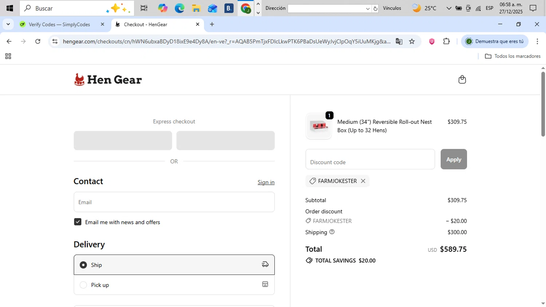
Task: Close the Verify Codes tab
Action: (x=102, y=24)
